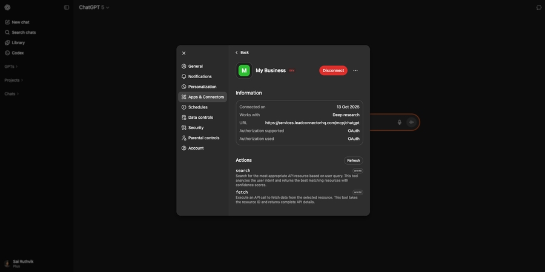Switch to Data controls settings
The height and width of the screenshot is (272, 545).
coord(200,118)
